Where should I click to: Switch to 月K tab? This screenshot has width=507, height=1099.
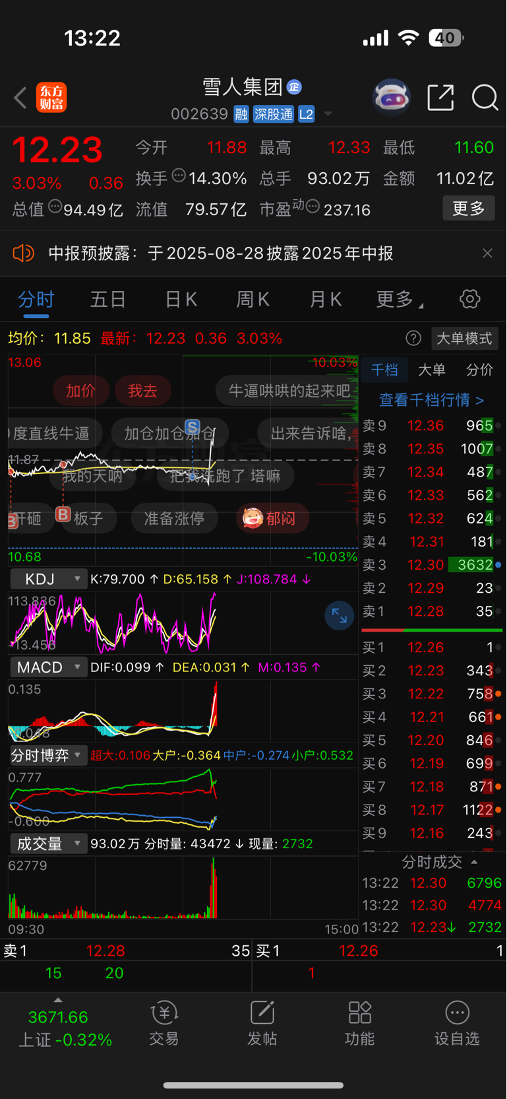click(326, 300)
